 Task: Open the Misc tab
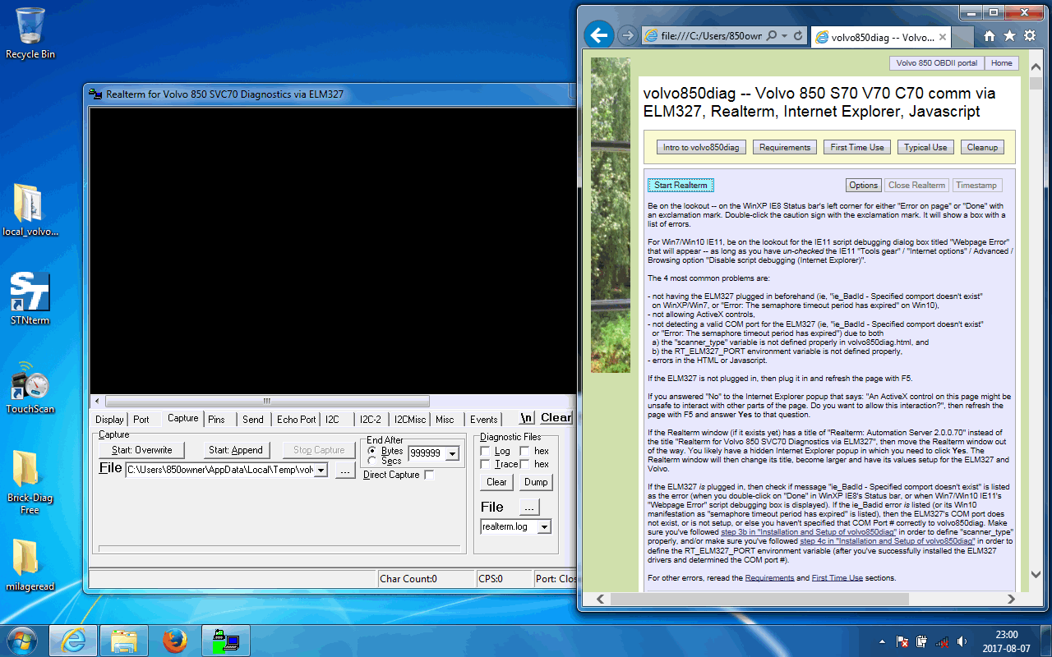tap(445, 420)
